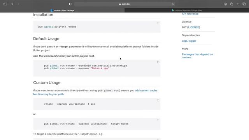Go back with the back arrow
The height and width of the screenshot is (140, 249).
pyautogui.click(x=12, y=4)
